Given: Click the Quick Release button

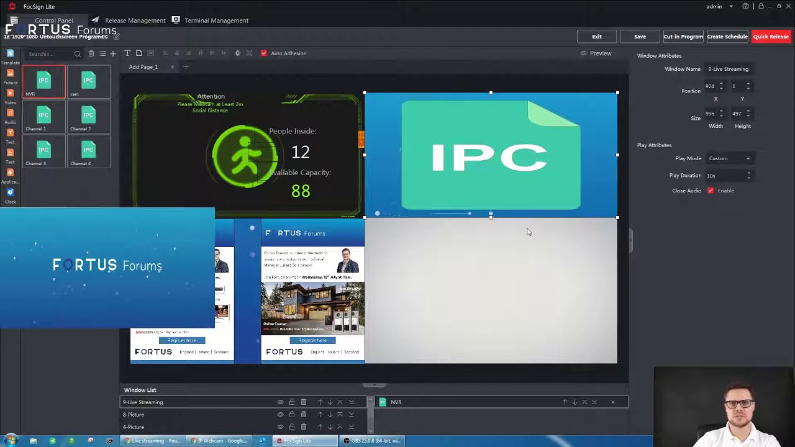Looking at the screenshot, I should coord(771,37).
